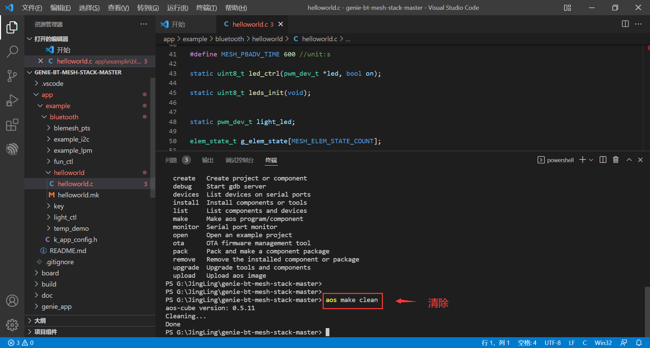Open the 查看(V) menu
This screenshot has height=348, width=650.
click(x=118, y=7)
